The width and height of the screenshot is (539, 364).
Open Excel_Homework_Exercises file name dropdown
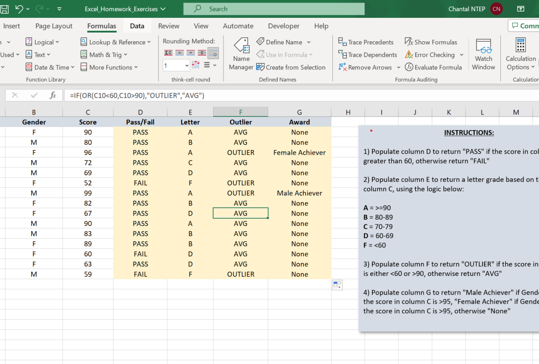pos(125,9)
